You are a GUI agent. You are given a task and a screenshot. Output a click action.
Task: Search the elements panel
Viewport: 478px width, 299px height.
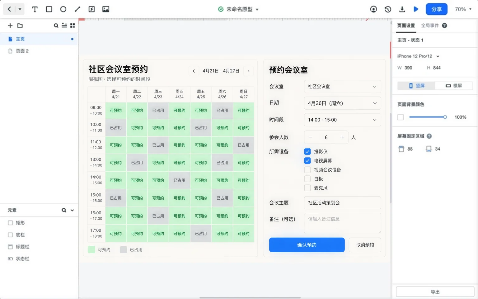coord(64,210)
